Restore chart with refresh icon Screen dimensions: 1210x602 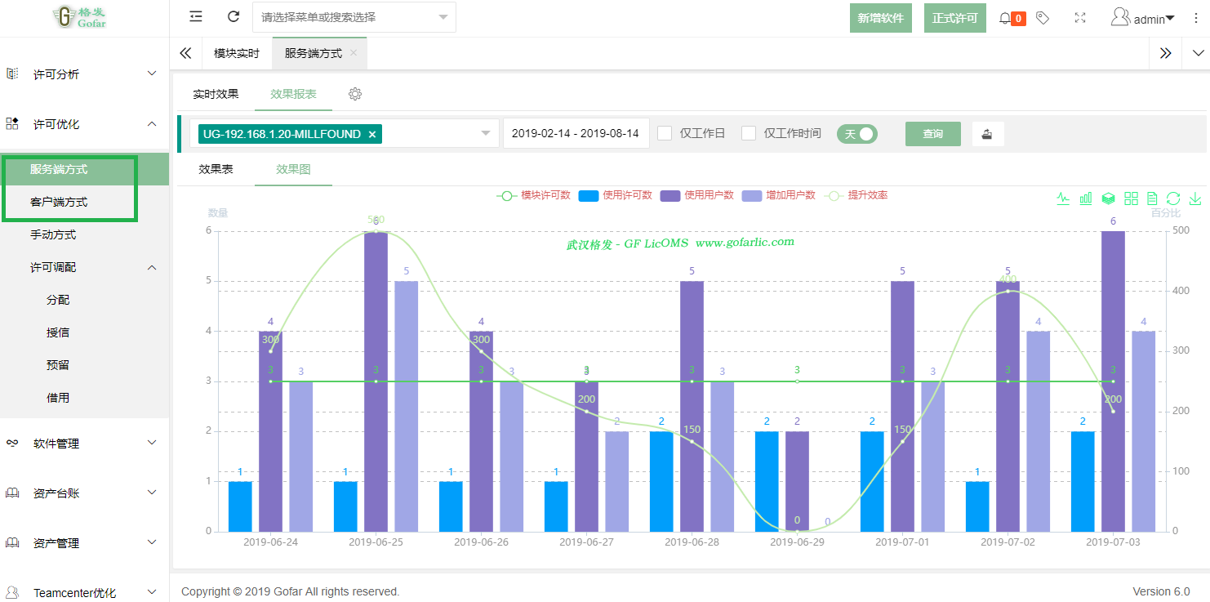(x=1173, y=198)
